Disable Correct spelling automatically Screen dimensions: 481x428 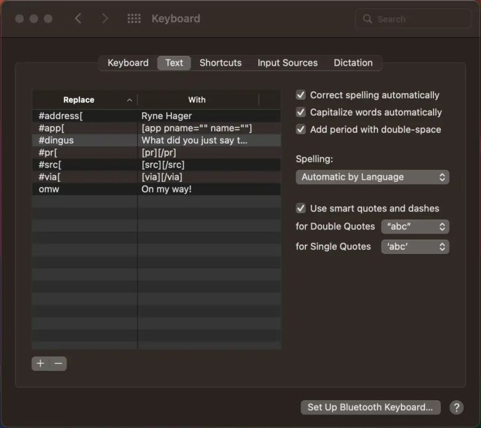[301, 95]
